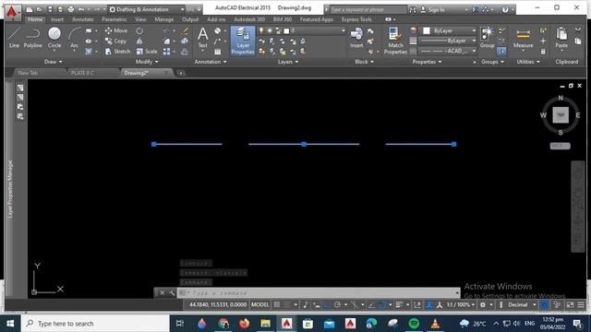Click the WCS label below ViewCube
Screen dimensions: 591x332
click(561, 146)
